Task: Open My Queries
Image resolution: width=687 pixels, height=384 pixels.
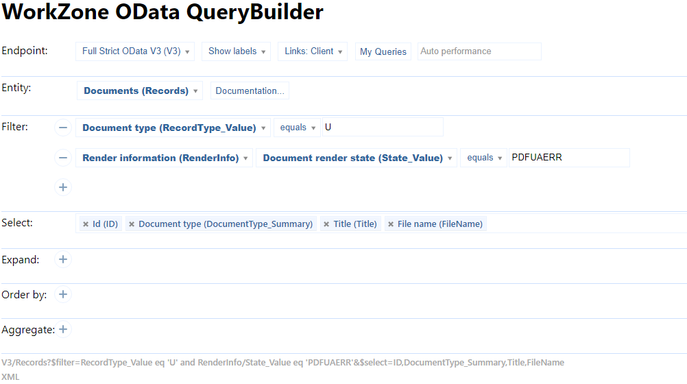Action: pos(383,51)
